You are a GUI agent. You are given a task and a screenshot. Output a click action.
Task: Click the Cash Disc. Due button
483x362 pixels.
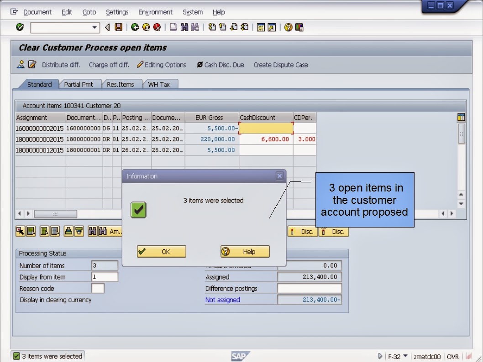tap(220, 65)
